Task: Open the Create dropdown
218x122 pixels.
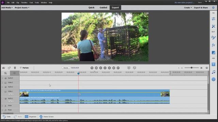Action: (188, 7)
